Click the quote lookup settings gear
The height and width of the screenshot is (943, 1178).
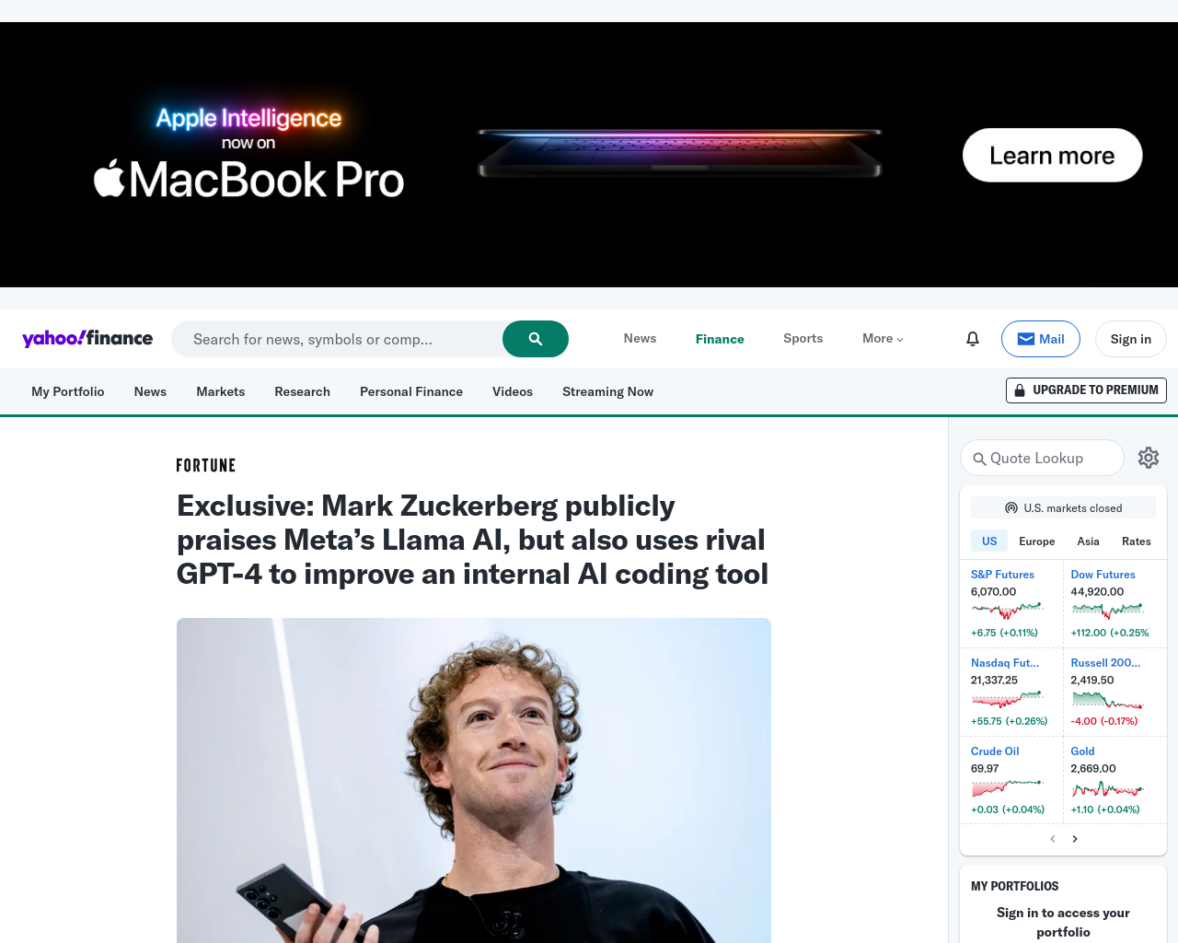(1149, 458)
